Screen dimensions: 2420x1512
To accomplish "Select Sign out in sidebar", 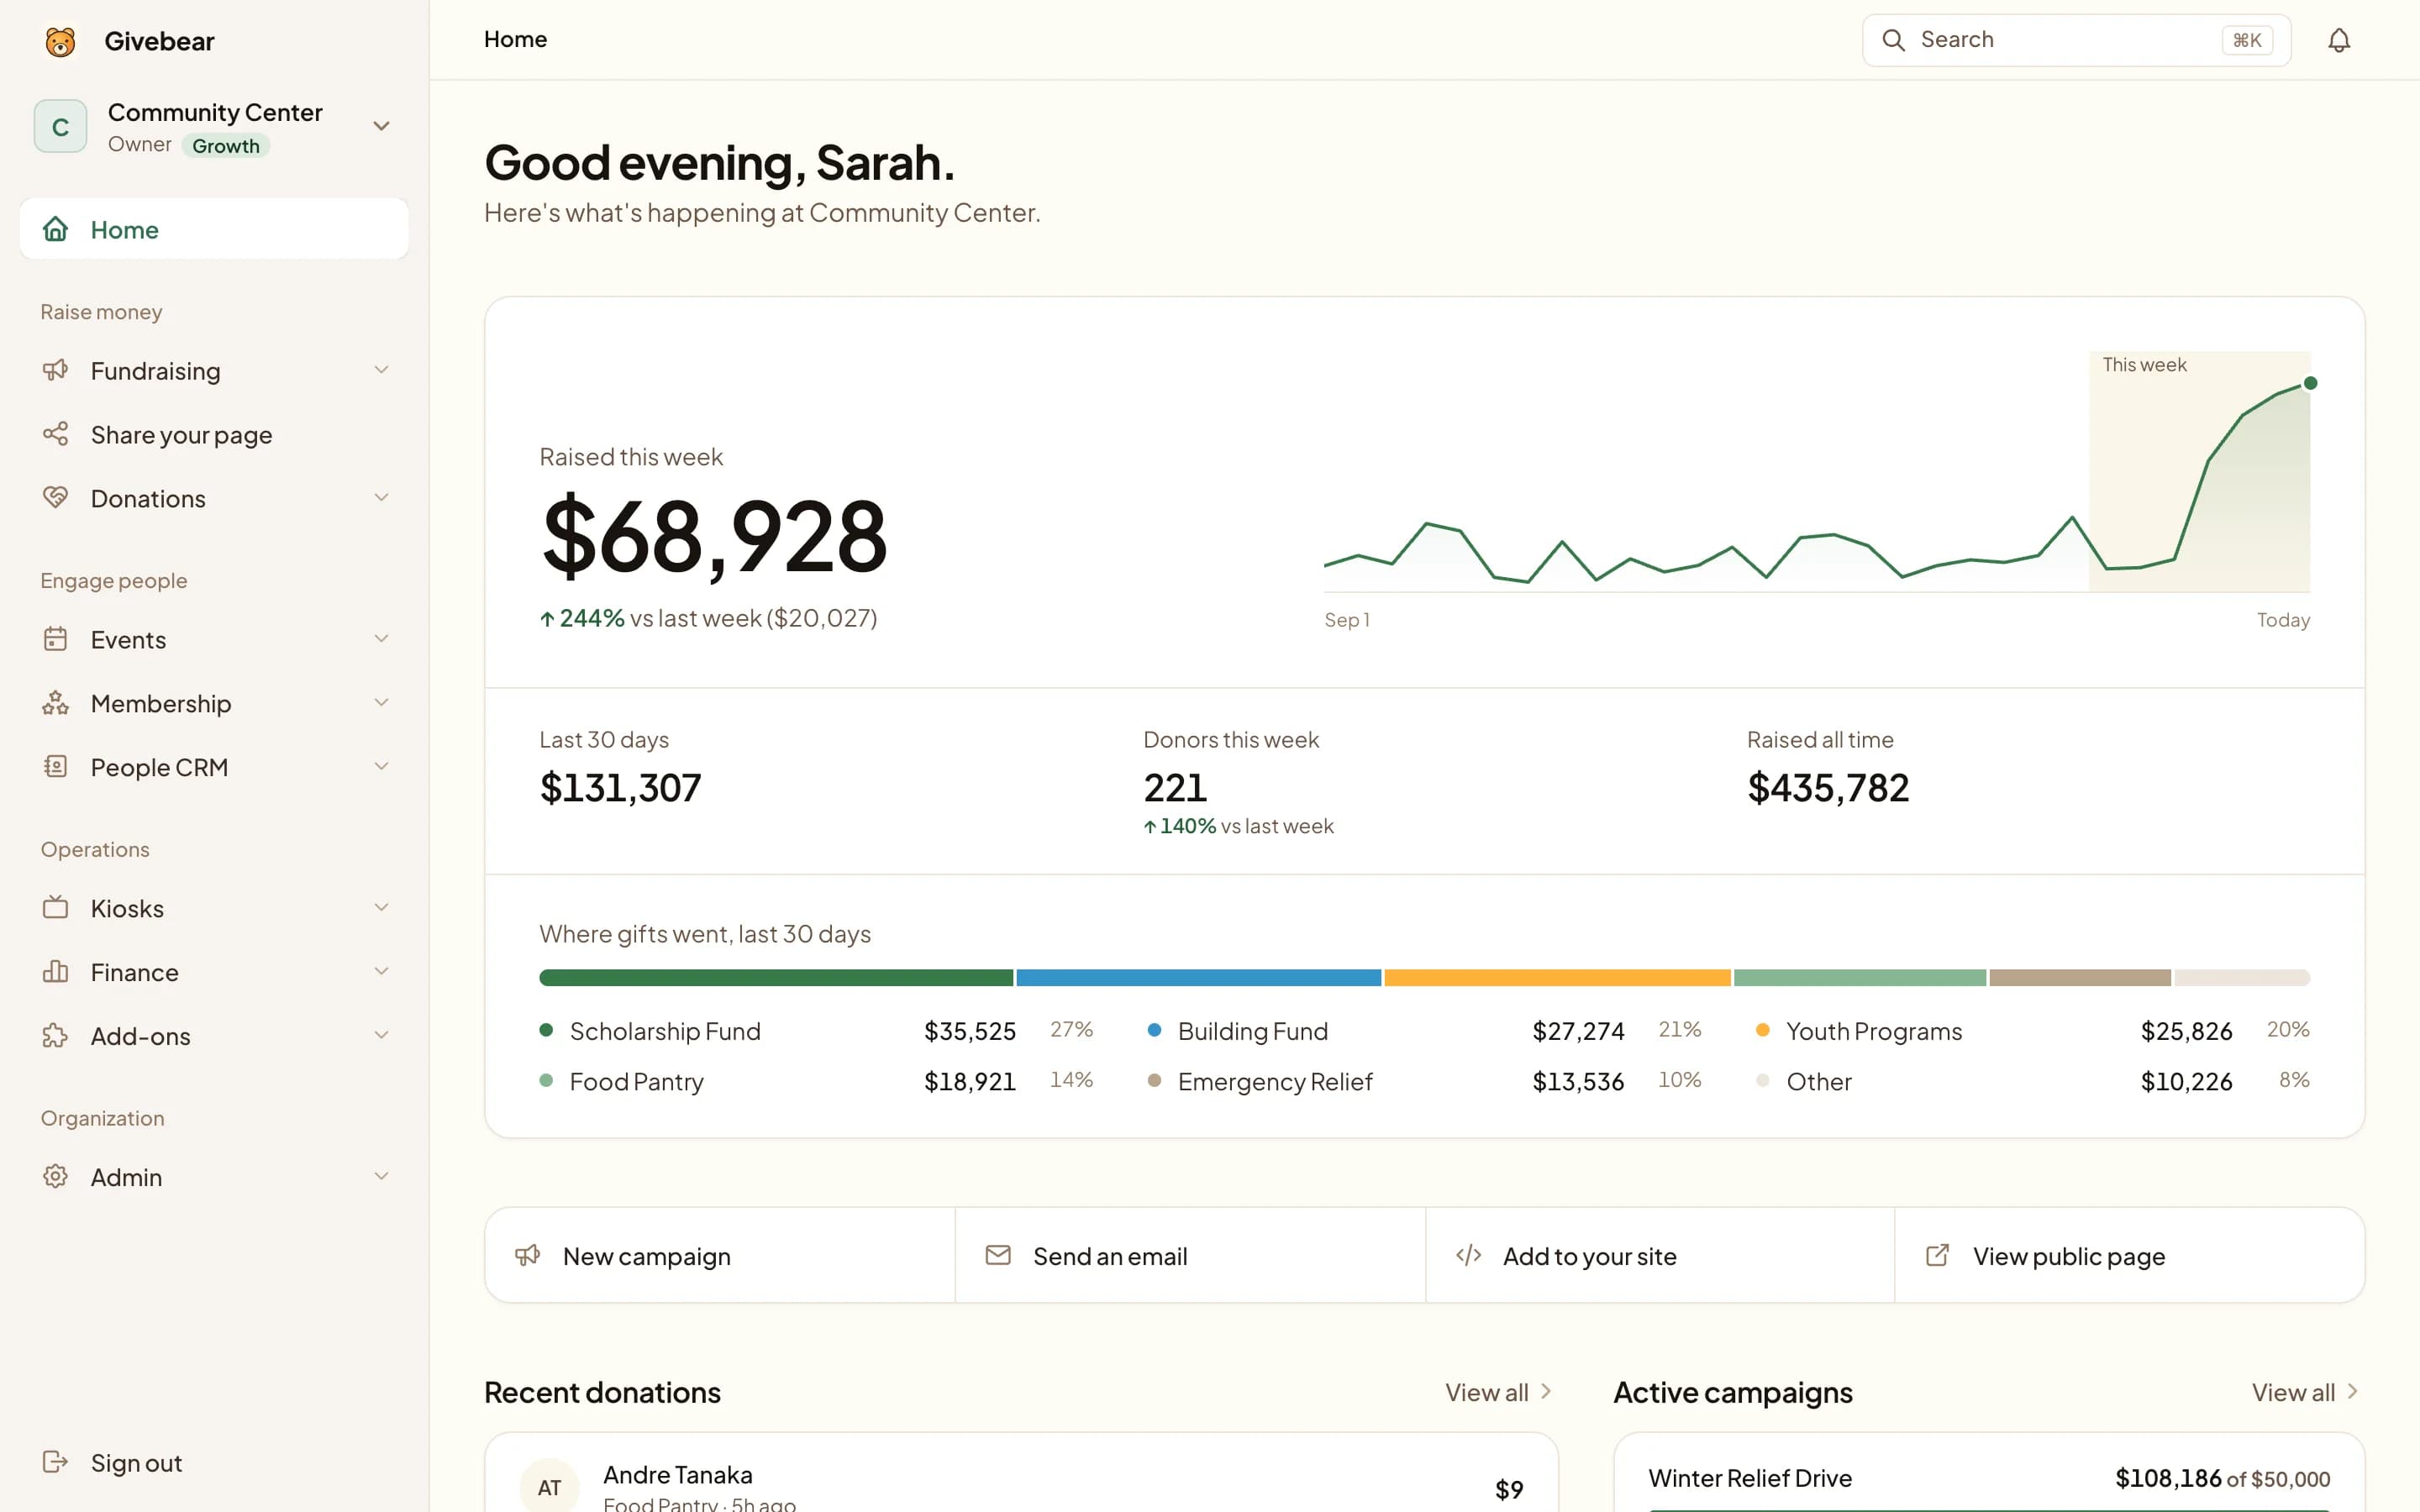I will [214, 1462].
